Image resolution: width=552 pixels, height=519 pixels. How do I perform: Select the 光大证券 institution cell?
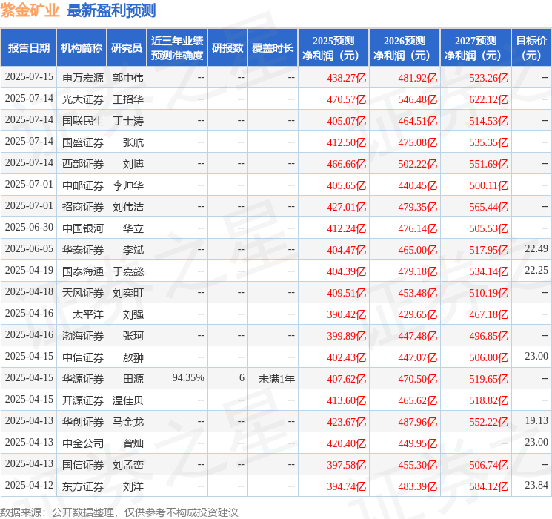coord(83,99)
